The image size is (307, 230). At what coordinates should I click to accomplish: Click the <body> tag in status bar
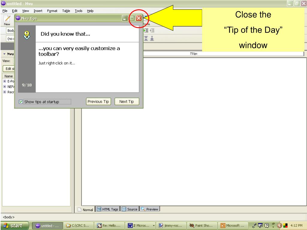coord(9,217)
